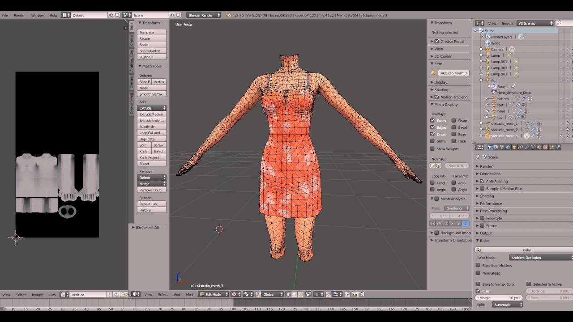Toggle the Mesh Analysis checkbox
Screen dimensions: 573x322
point(436,199)
